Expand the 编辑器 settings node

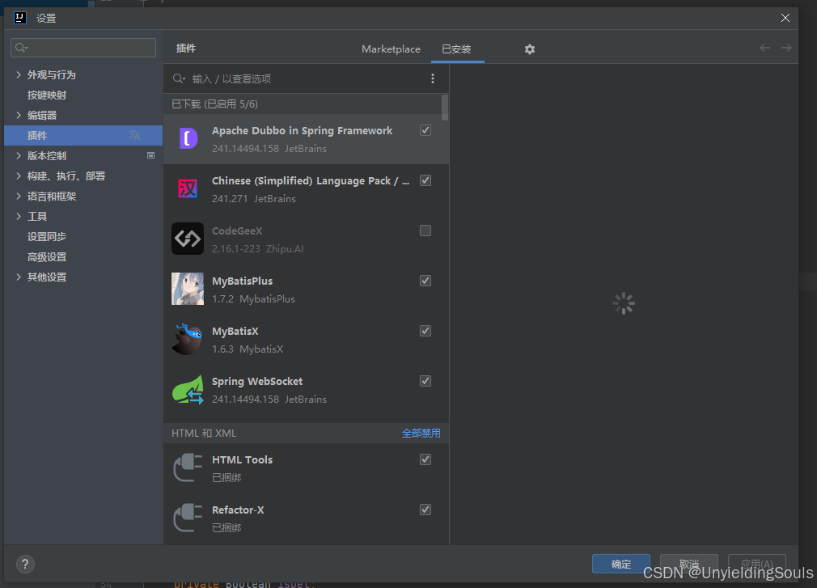19,115
